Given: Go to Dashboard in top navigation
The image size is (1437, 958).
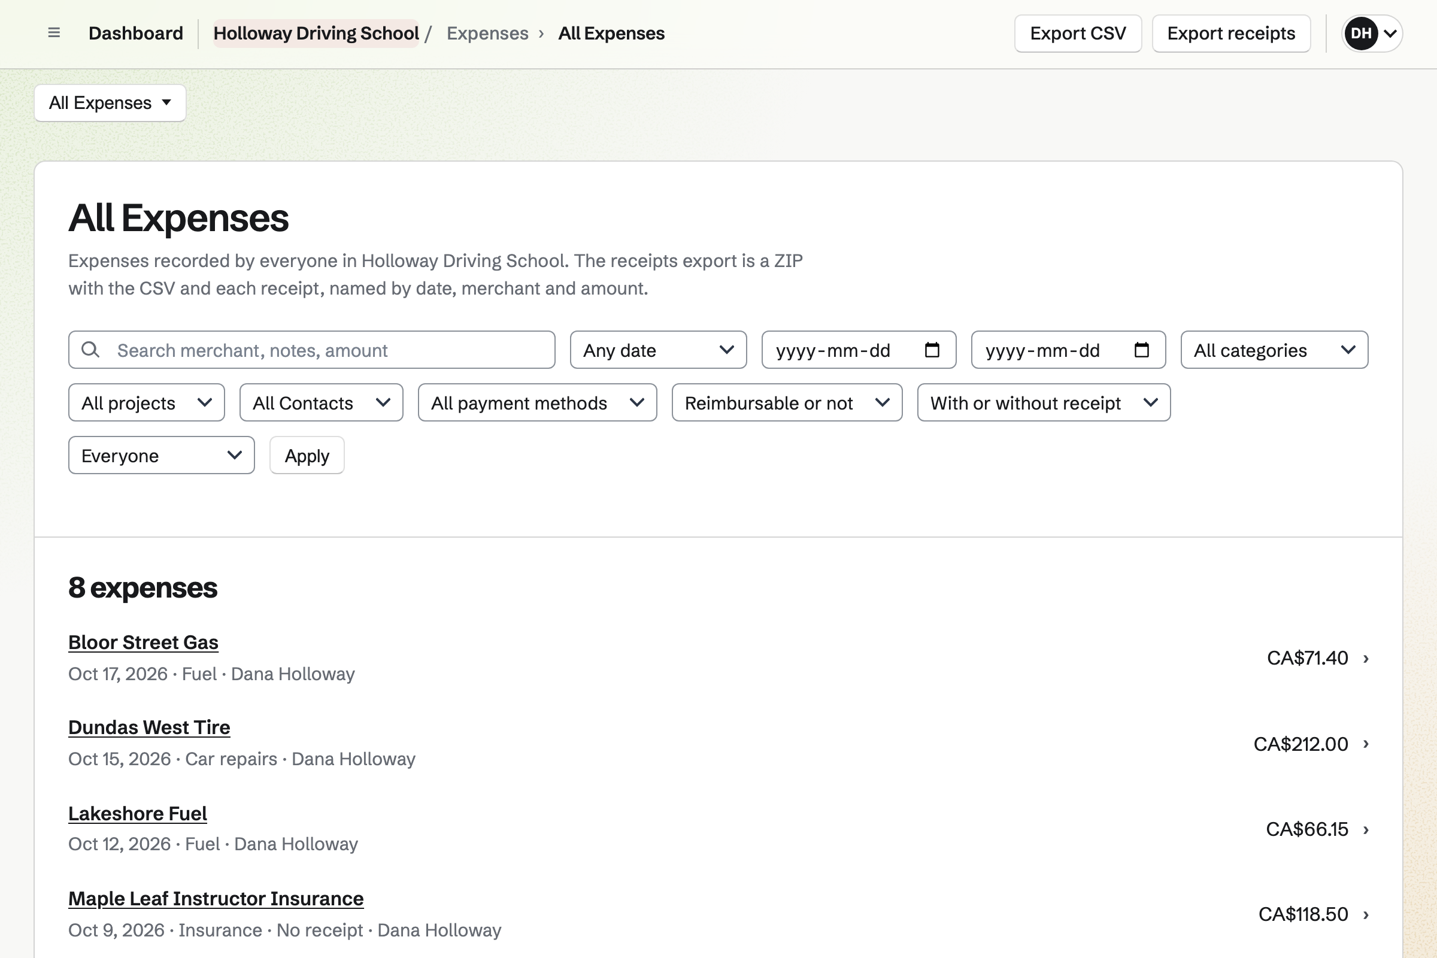Looking at the screenshot, I should 136,33.
